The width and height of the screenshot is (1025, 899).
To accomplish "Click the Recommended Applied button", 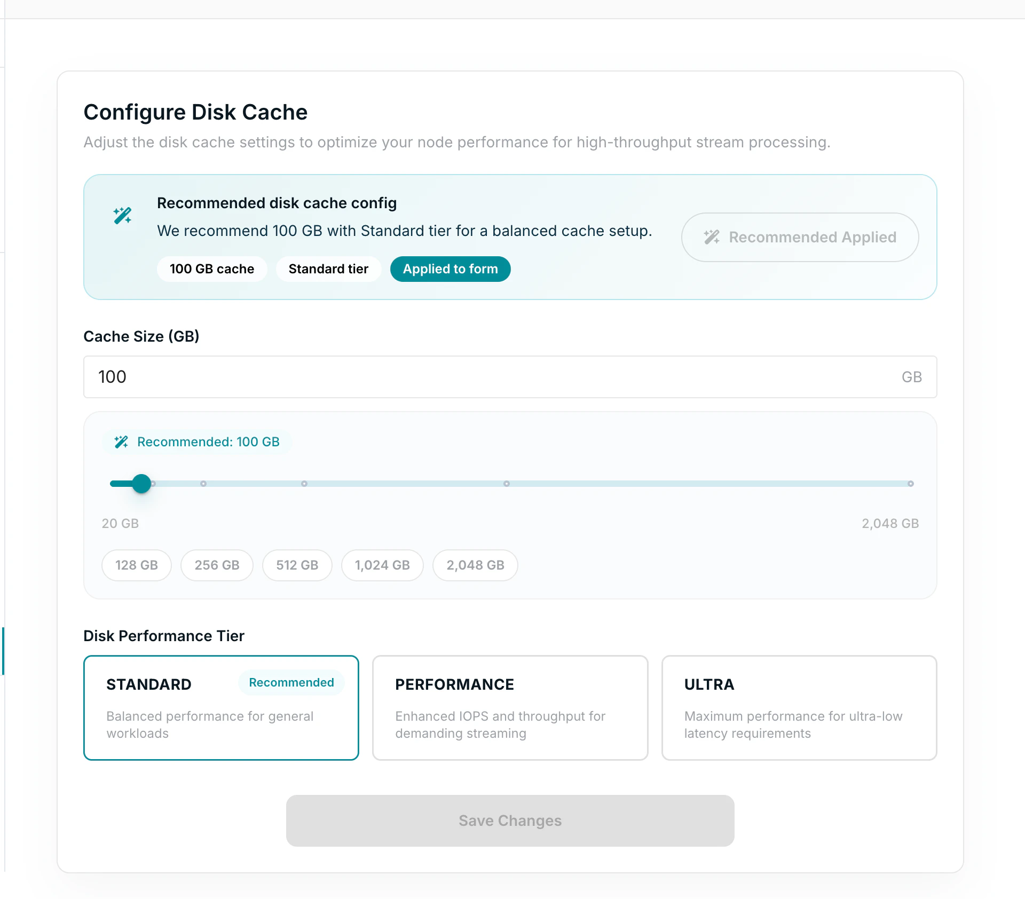I will pyautogui.click(x=799, y=237).
